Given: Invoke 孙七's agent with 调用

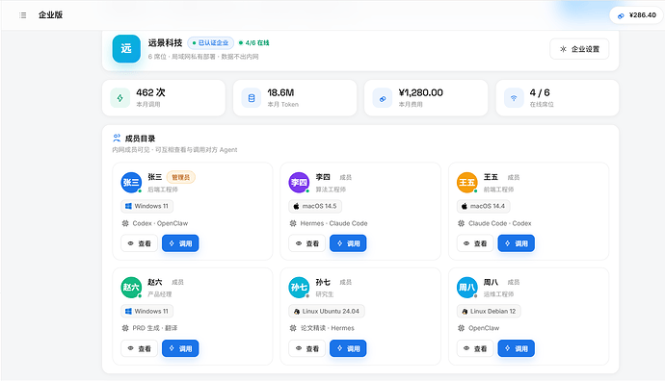Looking at the screenshot, I should [348, 348].
